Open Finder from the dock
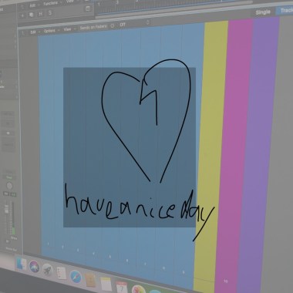Screen dimensions: 293x293 point(21,264)
